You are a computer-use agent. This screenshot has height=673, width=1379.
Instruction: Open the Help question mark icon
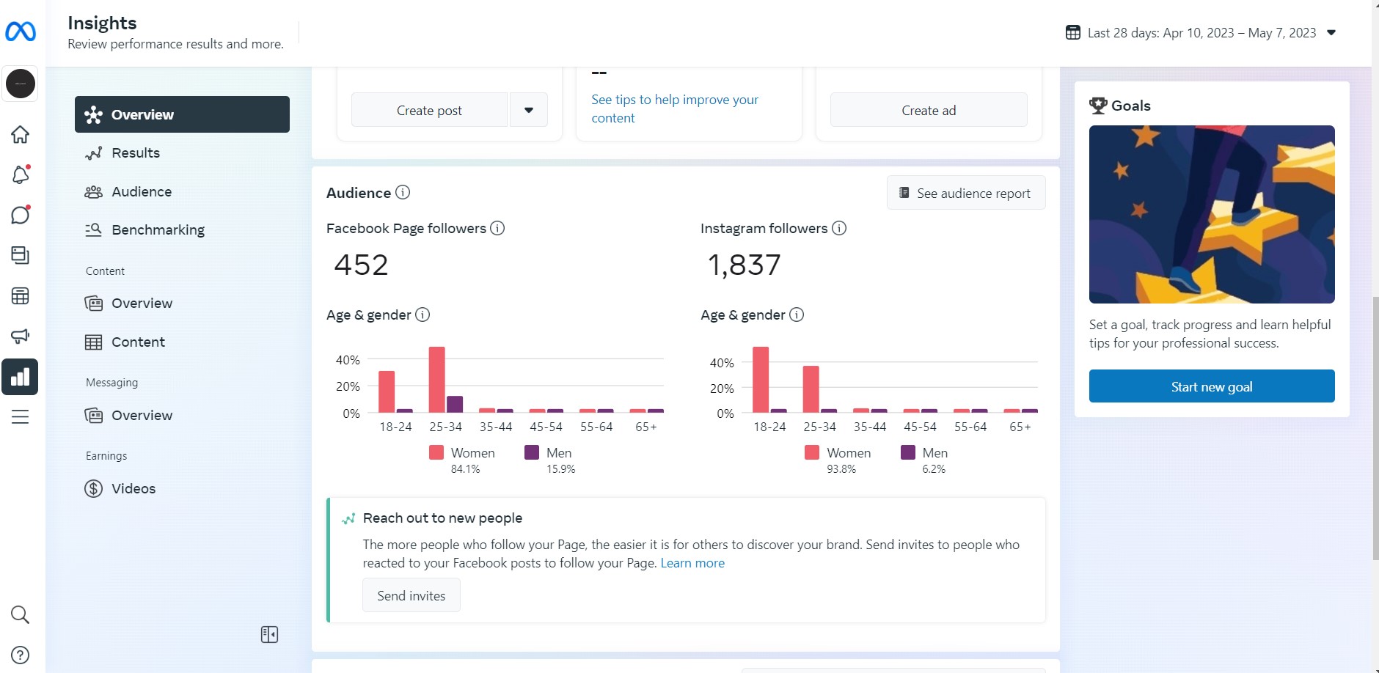[20, 655]
